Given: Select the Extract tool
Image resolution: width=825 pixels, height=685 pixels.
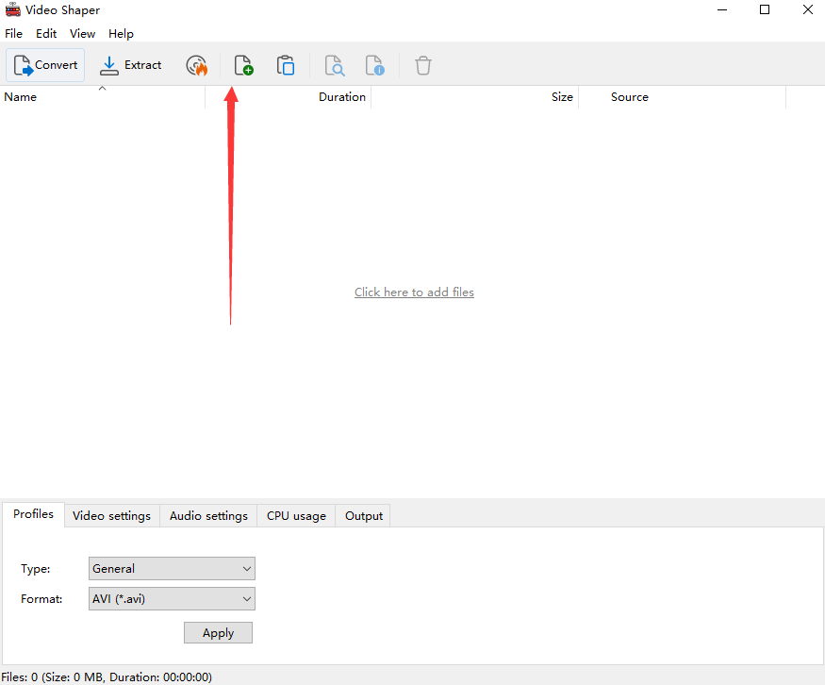Looking at the screenshot, I should (x=131, y=64).
